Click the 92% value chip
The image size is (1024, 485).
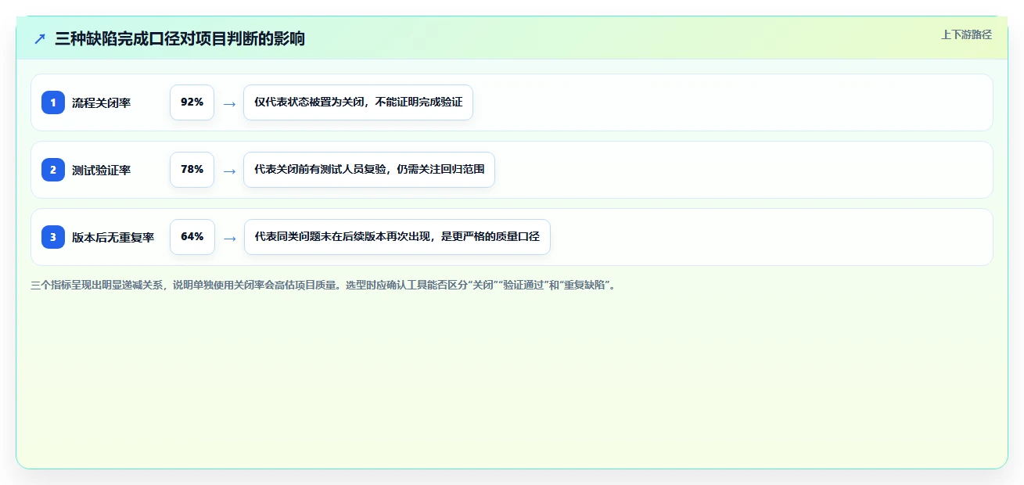pos(192,102)
